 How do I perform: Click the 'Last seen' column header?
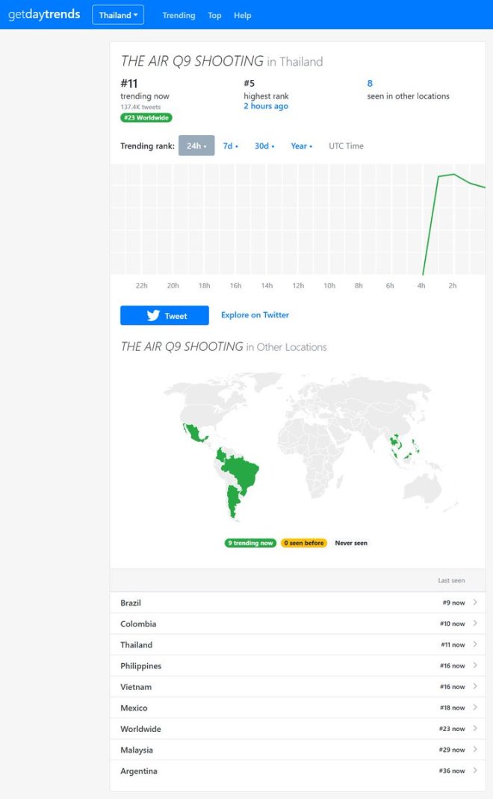[x=451, y=580]
